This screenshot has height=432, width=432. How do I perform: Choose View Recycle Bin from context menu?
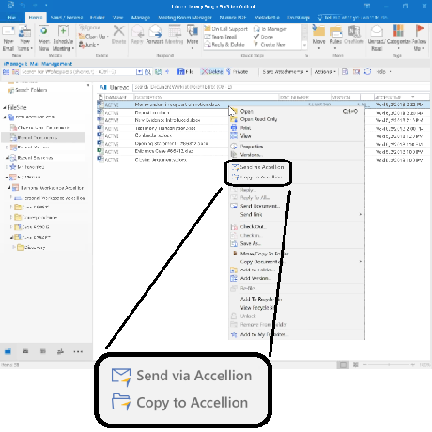tap(257, 308)
